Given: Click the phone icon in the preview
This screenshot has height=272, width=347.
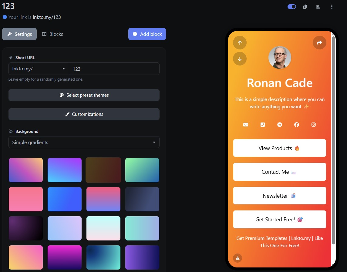Looking at the screenshot, I should (x=262, y=124).
